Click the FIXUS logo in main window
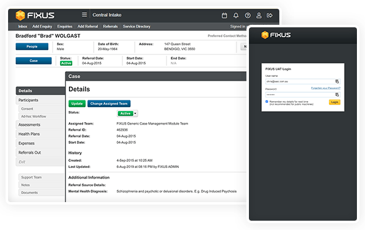365x230 pixels. pyautogui.click(x=35, y=15)
